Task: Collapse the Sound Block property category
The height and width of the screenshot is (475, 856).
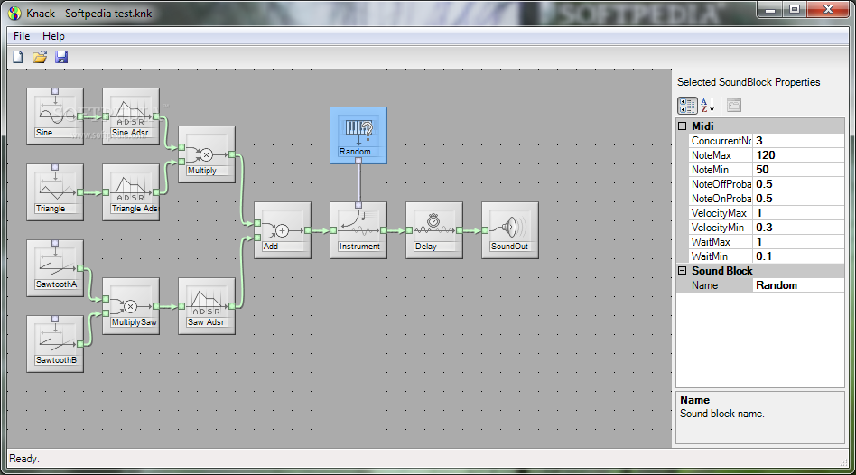Action: (683, 271)
